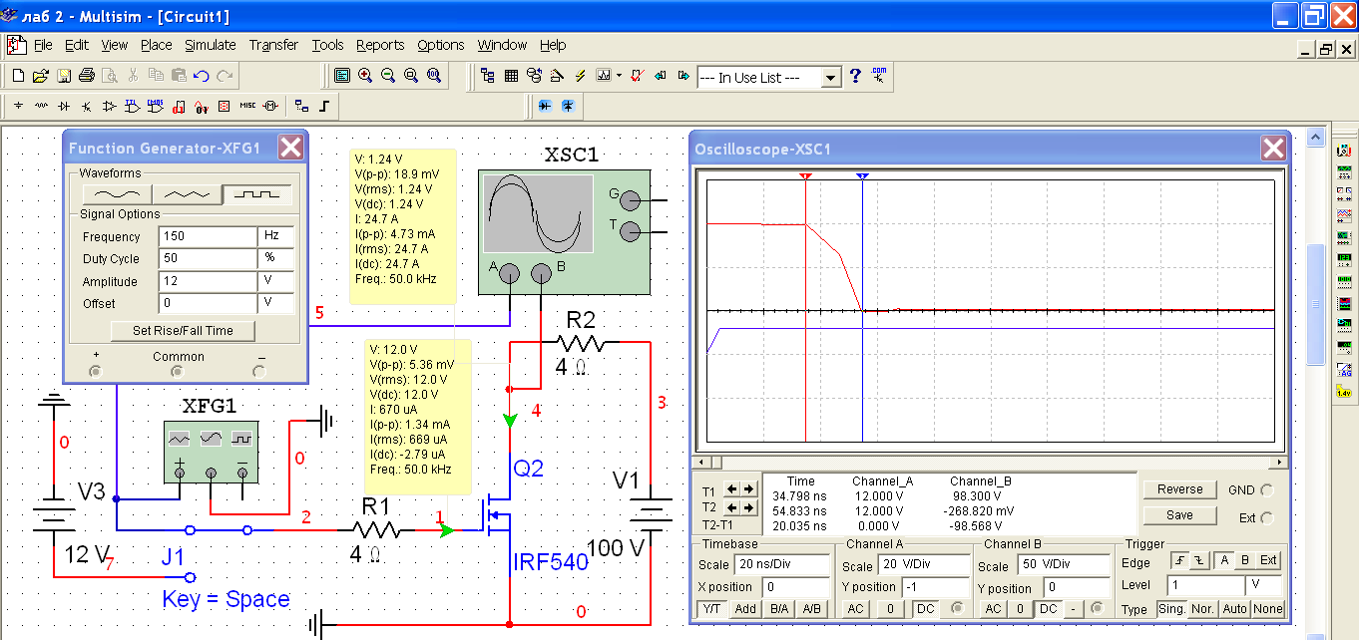Save the circuit with floppy icon
The image size is (1359, 640).
coord(63,76)
